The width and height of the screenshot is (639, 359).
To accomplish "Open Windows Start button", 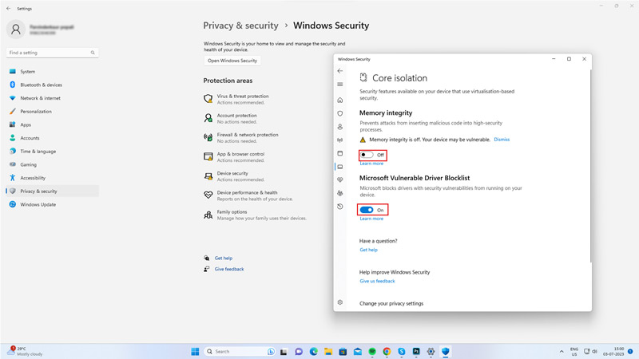I will (195, 351).
